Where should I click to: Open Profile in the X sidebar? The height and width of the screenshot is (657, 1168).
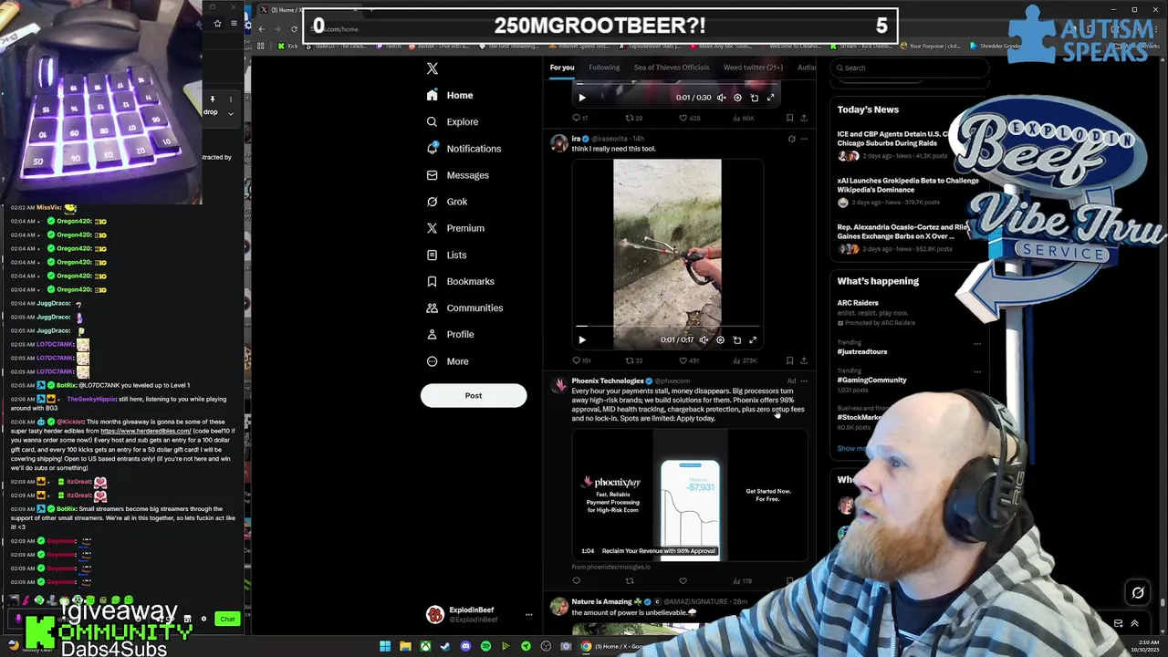click(x=450, y=334)
